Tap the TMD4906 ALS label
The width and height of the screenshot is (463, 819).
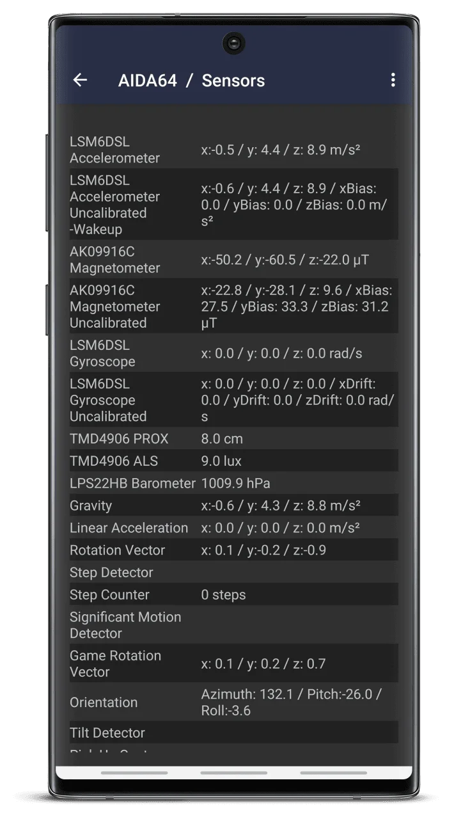click(x=114, y=461)
